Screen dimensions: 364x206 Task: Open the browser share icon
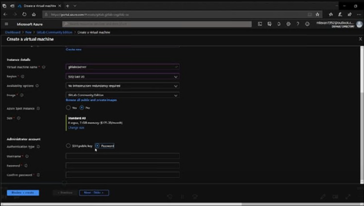(x=350, y=14)
